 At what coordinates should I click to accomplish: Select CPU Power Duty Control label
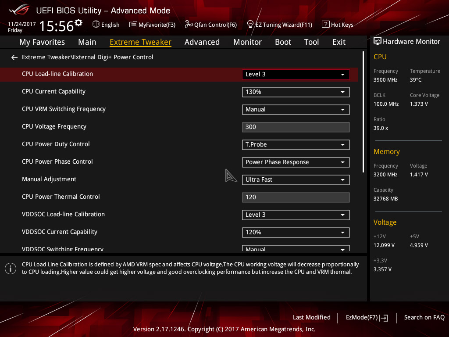[56, 144]
